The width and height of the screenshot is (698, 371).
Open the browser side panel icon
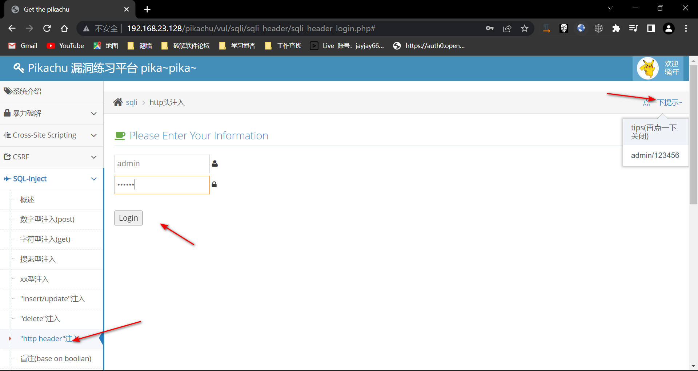pyautogui.click(x=651, y=28)
